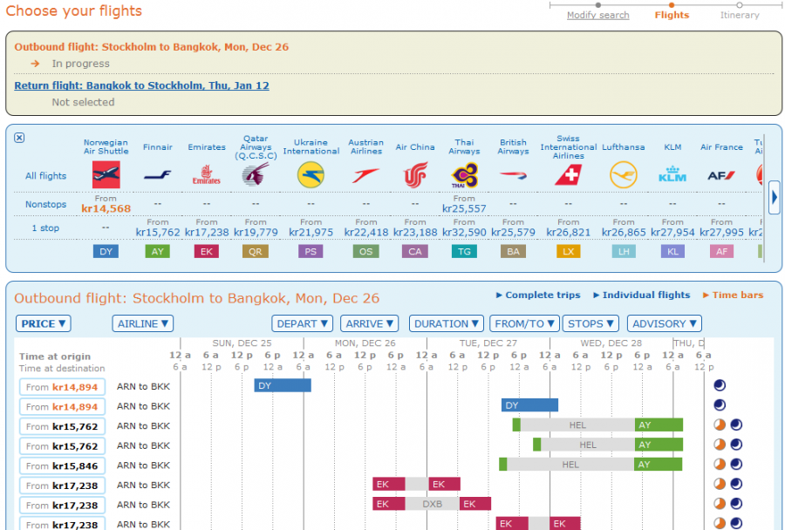This screenshot has width=785, height=530.
Task: Select the Emirates airline logo
Action: coord(206,175)
